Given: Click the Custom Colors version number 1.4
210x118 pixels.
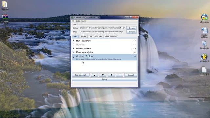Looking at the screenshot, I should click(134, 56).
